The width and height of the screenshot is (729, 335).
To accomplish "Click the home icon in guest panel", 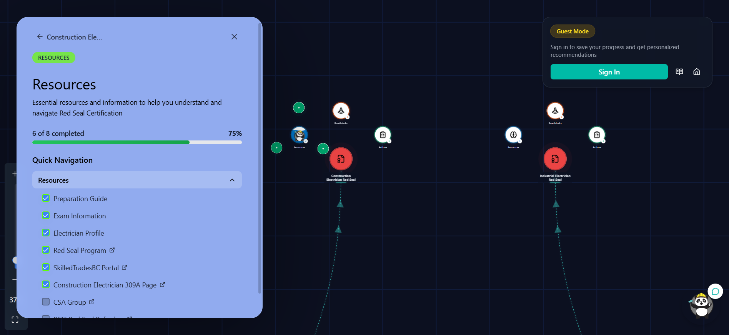I will pos(696,72).
